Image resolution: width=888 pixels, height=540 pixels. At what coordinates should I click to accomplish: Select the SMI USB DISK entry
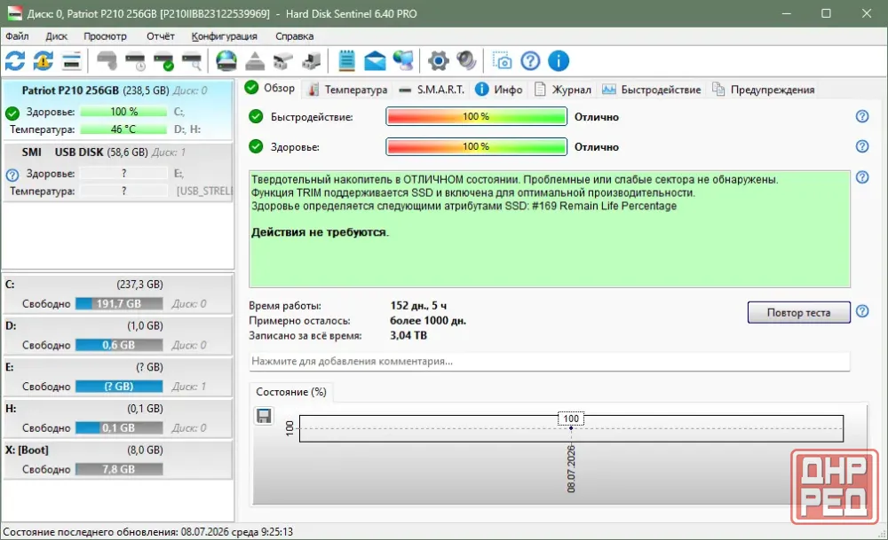pos(118,172)
